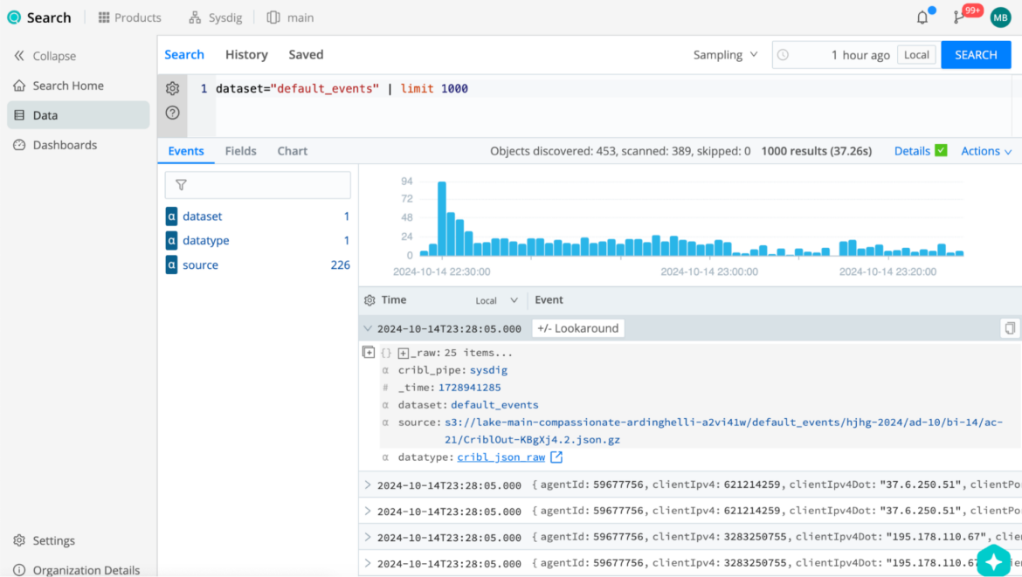Click the _time value 1728941285
Screen dimensions: 1022x577
coord(469,388)
